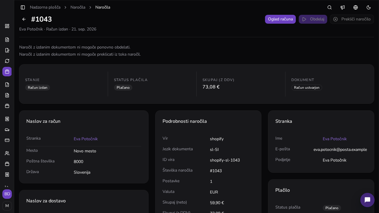This screenshot has height=213, width=379.
Task: Click the M avatar in sidebar
Action: pyautogui.click(x=7, y=206)
